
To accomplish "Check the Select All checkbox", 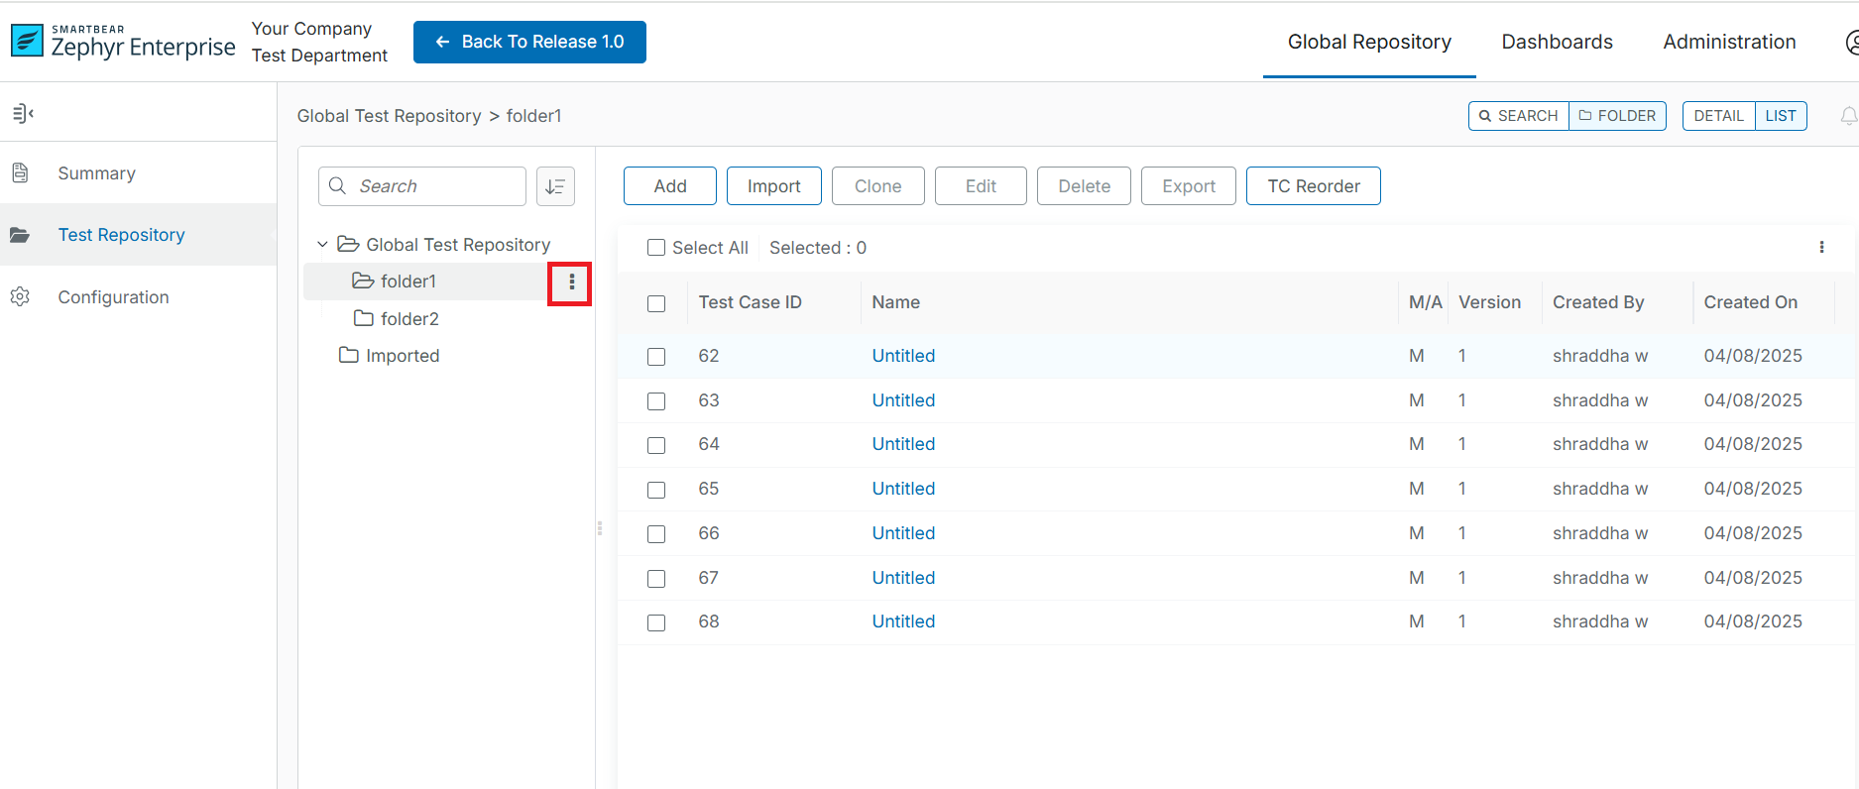I will tap(656, 248).
